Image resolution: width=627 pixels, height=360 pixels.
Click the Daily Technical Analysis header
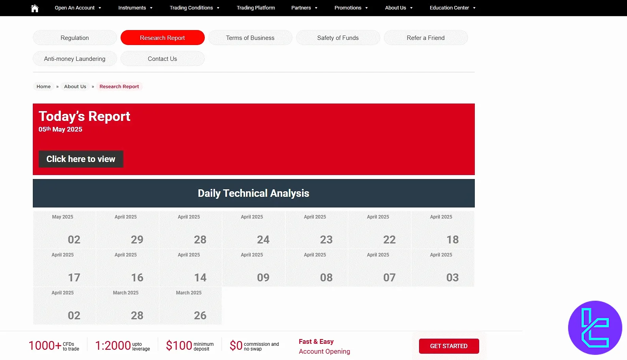(x=253, y=193)
